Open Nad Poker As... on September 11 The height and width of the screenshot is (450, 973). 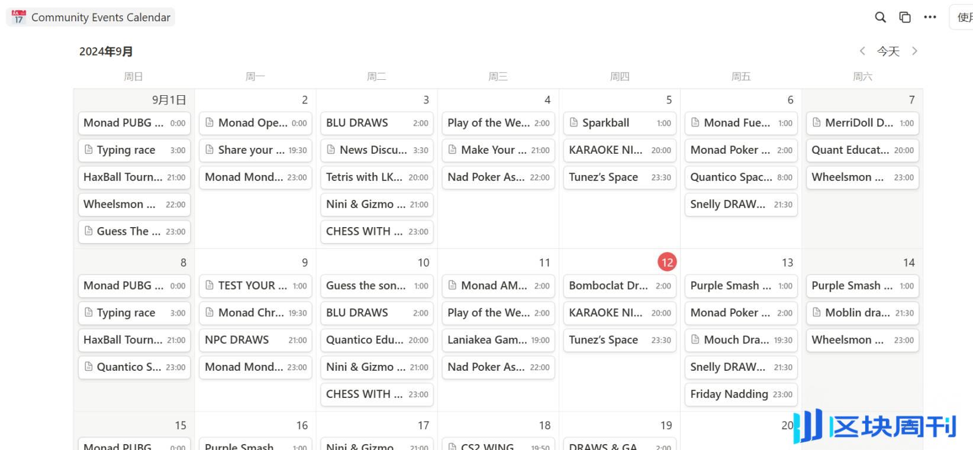pyautogui.click(x=498, y=367)
